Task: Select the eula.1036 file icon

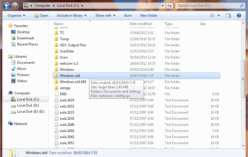Action: [56, 119]
